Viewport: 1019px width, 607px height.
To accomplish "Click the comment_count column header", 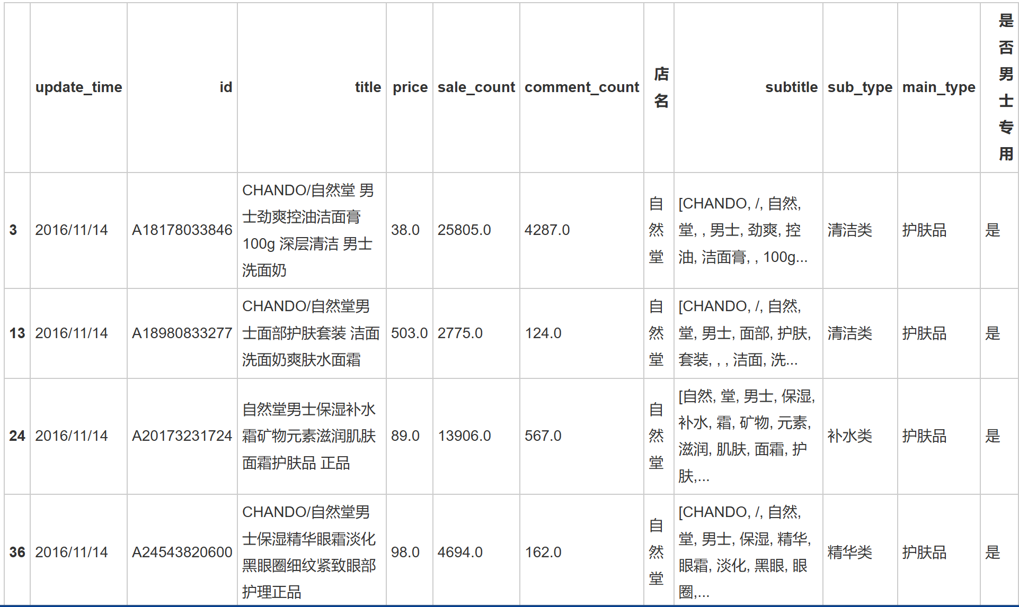I will (582, 87).
